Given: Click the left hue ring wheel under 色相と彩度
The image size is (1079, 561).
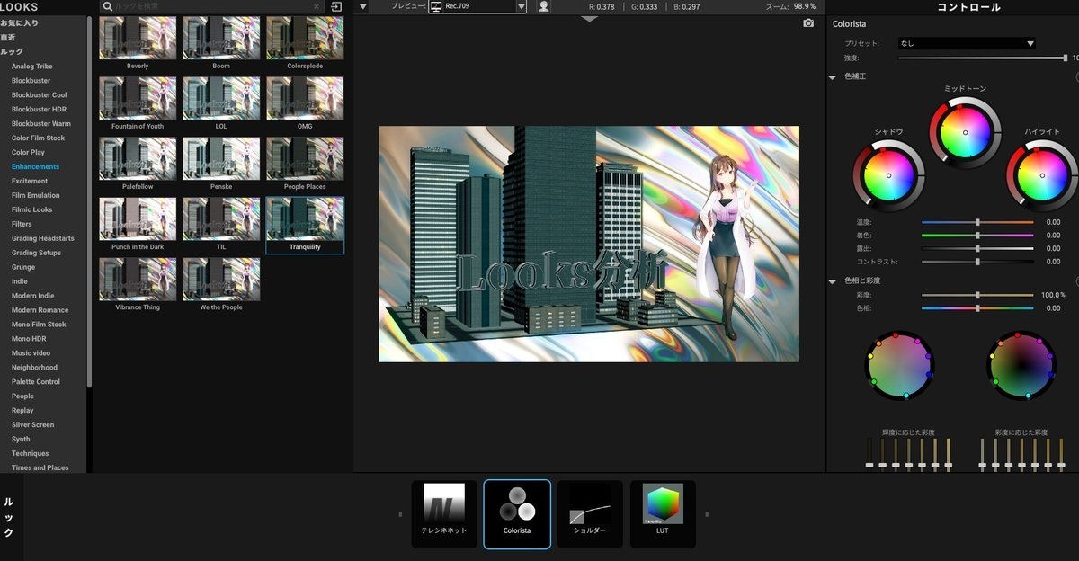Looking at the screenshot, I should pyautogui.click(x=900, y=364).
